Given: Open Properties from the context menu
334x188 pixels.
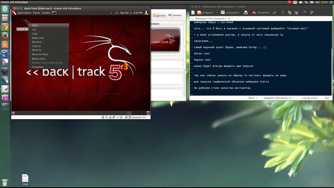Looking at the screenshot, I should [x=49, y=67].
